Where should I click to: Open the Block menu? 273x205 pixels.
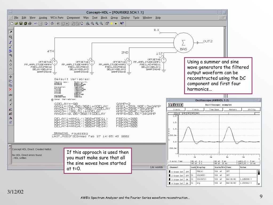104,18
